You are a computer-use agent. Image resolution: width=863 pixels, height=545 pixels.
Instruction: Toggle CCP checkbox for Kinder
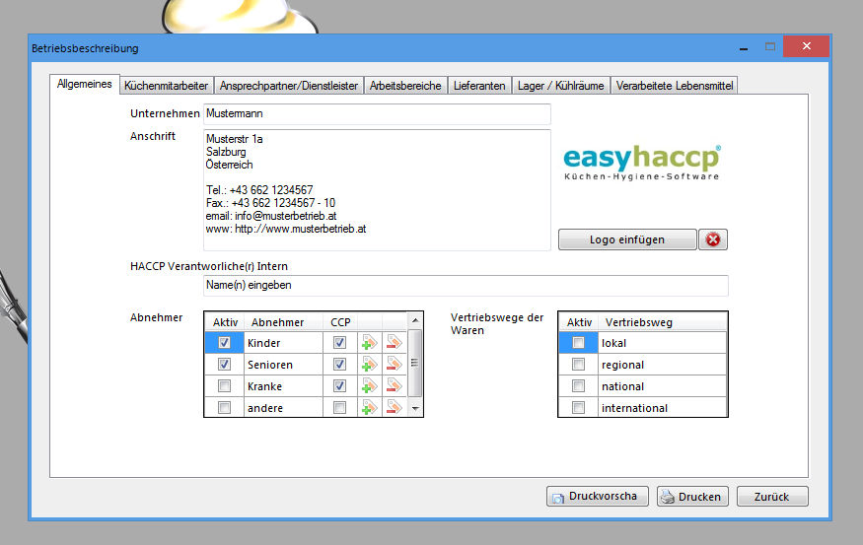pyautogui.click(x=339, y=343)
